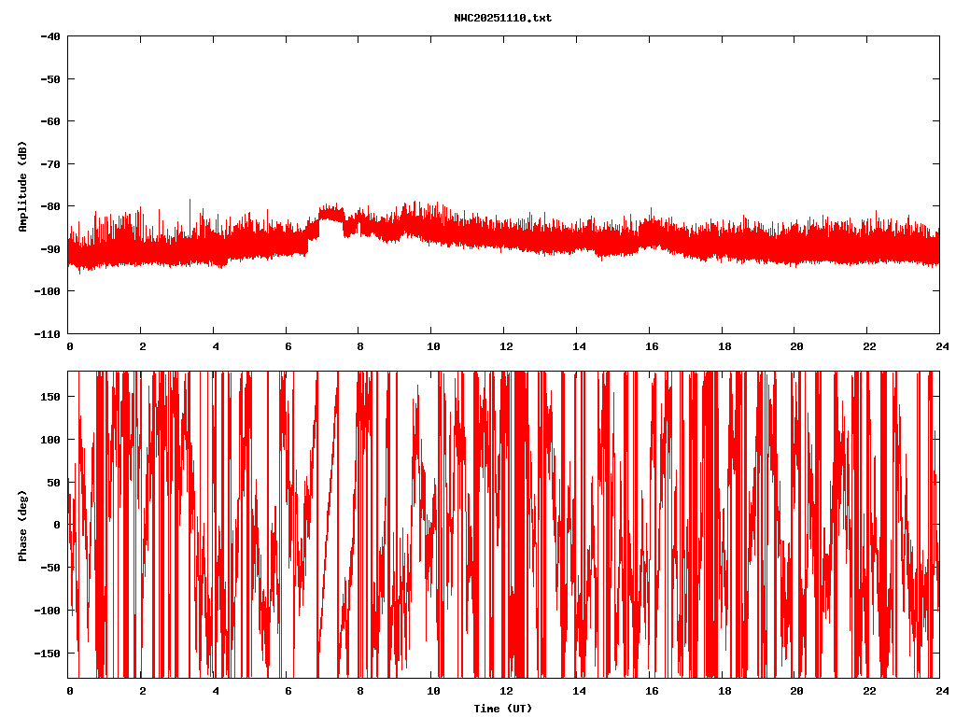Click the 50 tick on phase axis

tap(54, 482)
